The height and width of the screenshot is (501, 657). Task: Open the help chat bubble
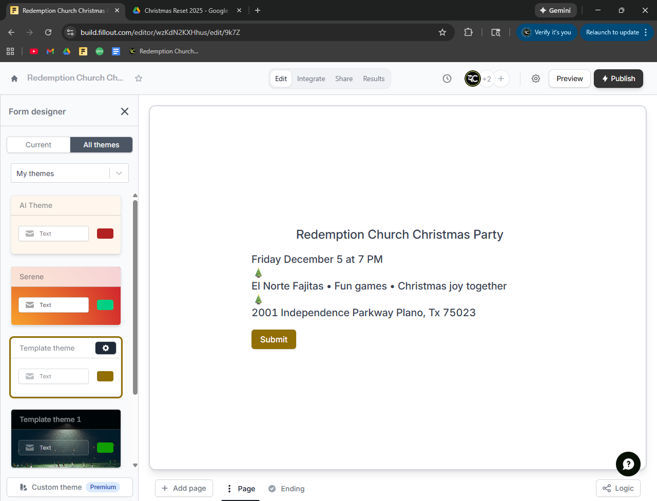coord(628,464)
